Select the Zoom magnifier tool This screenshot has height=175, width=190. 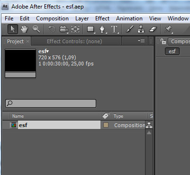coord(36,29)
